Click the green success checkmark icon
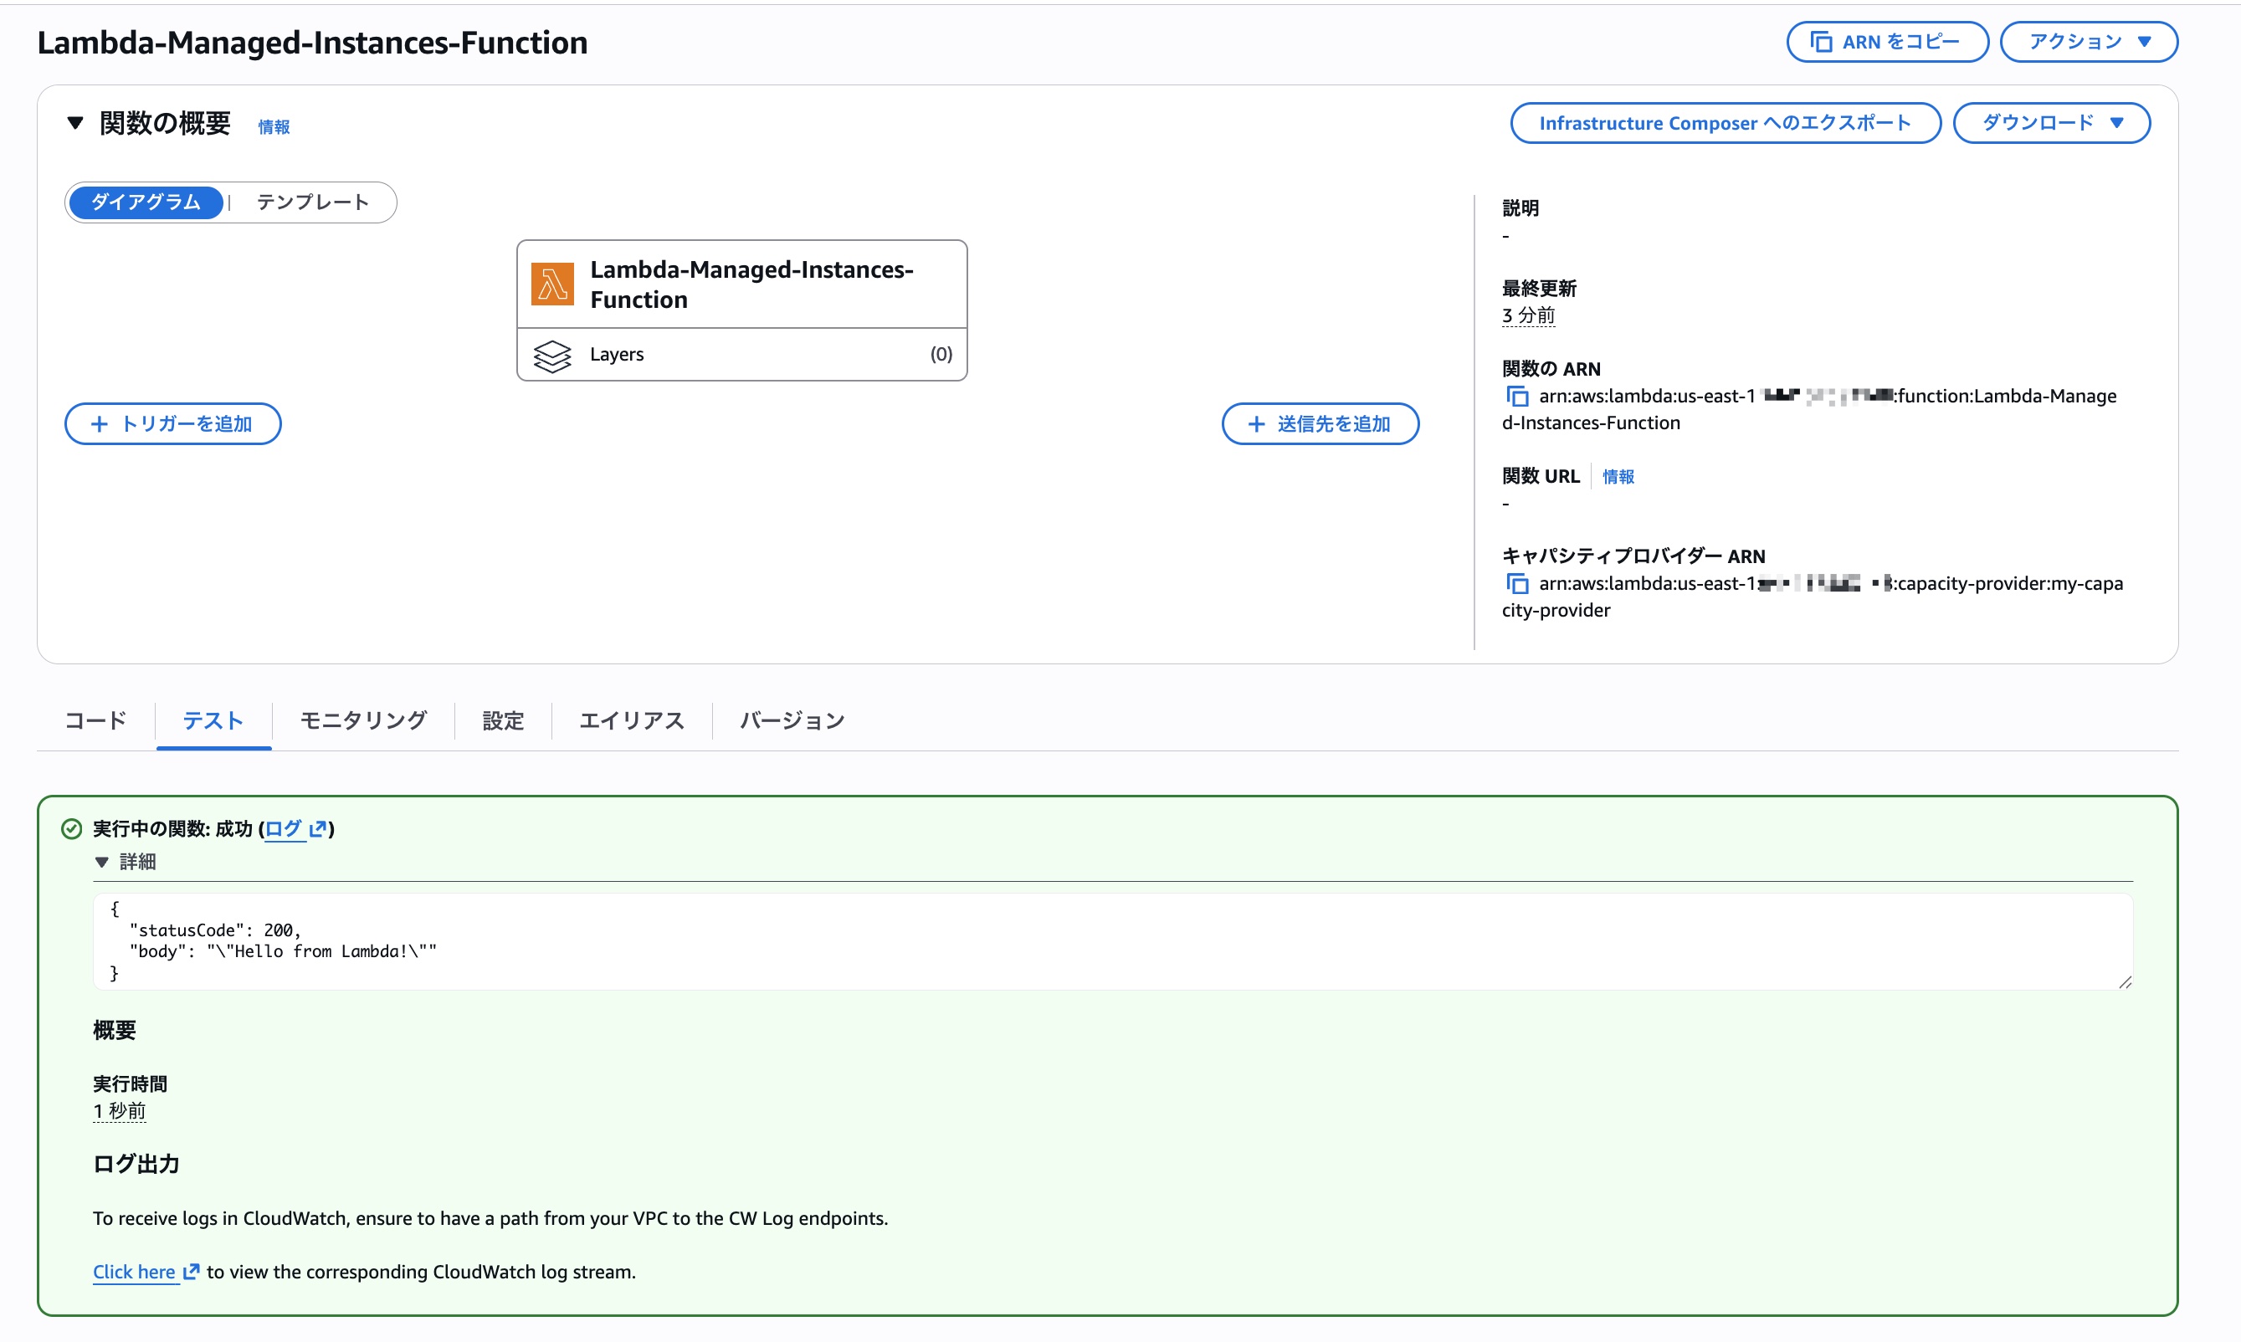The width and height of the screenshot is (2241, 1342). [x=71, y=828]
